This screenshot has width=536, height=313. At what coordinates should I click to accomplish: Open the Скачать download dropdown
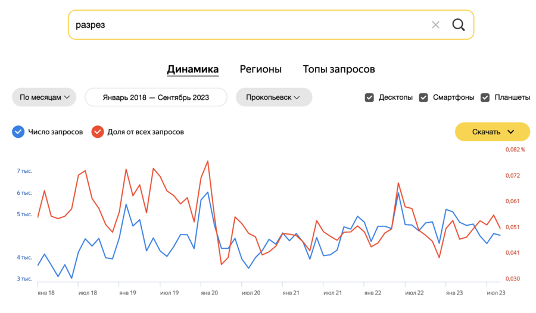pos(492,132)
